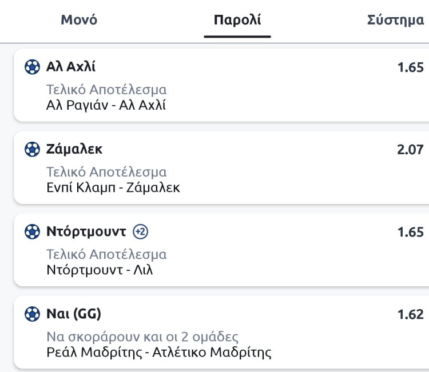
Task: Click the soccer ball icon beside Αλ Αχλί
Action: (32, 67)
